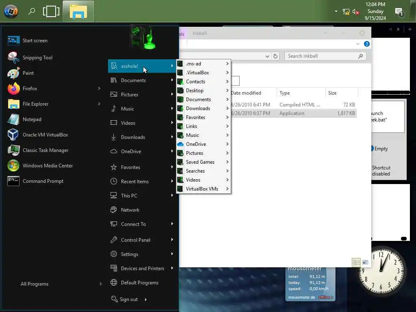Click the search magnifier in Inkball box
The width and height of the screenshot is (416, 312).
coord(360,56)
